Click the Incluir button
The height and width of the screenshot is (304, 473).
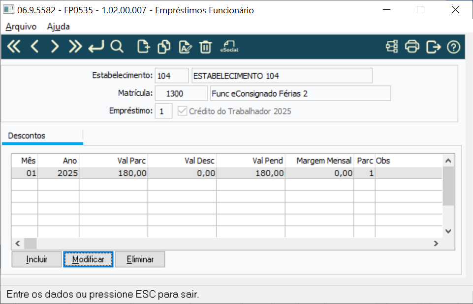click(x=36, y=259)
